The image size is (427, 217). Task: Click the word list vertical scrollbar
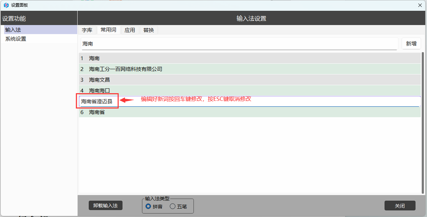click(x=423, y=123)
